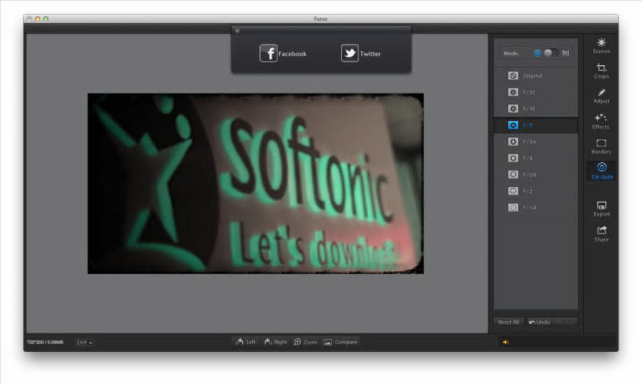Select the F/16 aperture preset
The image size is (642, 384).
pyautogui.click(x=536, y=108)
